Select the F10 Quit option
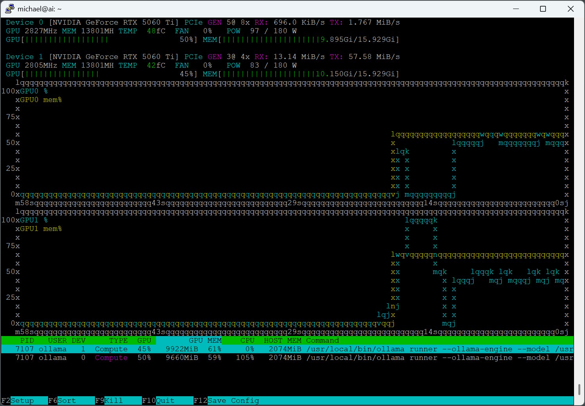 click(x=158, y=401)
